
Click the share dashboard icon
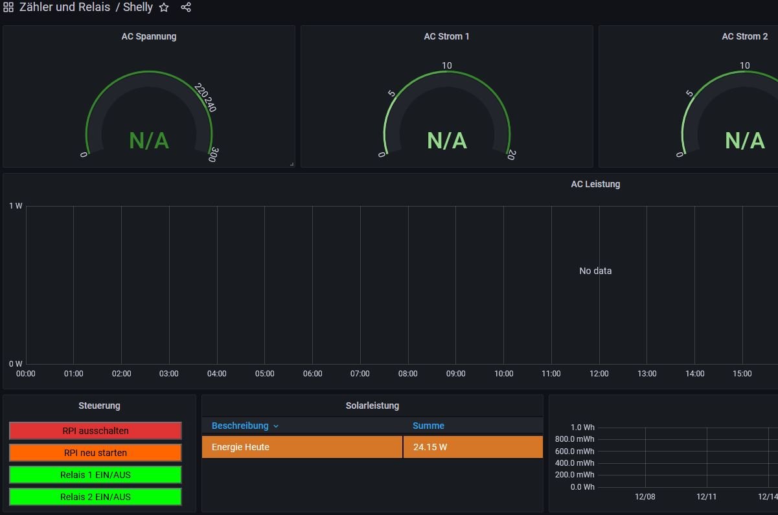click(186, 8)
